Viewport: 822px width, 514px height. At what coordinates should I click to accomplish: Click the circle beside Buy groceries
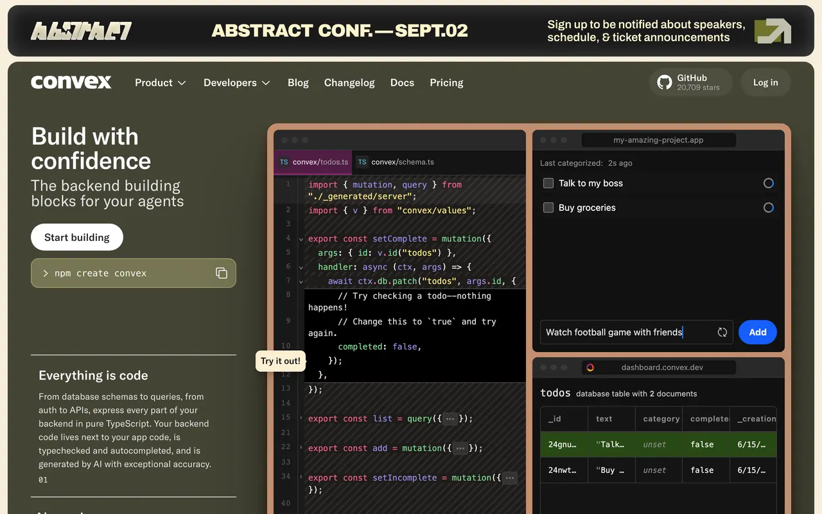pyautogui.click(x=769, y=208)
